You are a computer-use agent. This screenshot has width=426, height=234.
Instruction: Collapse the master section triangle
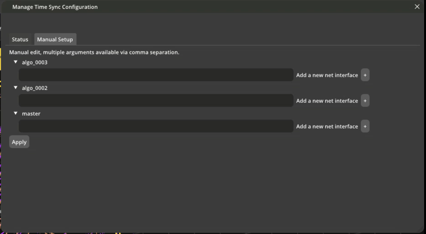16,113
